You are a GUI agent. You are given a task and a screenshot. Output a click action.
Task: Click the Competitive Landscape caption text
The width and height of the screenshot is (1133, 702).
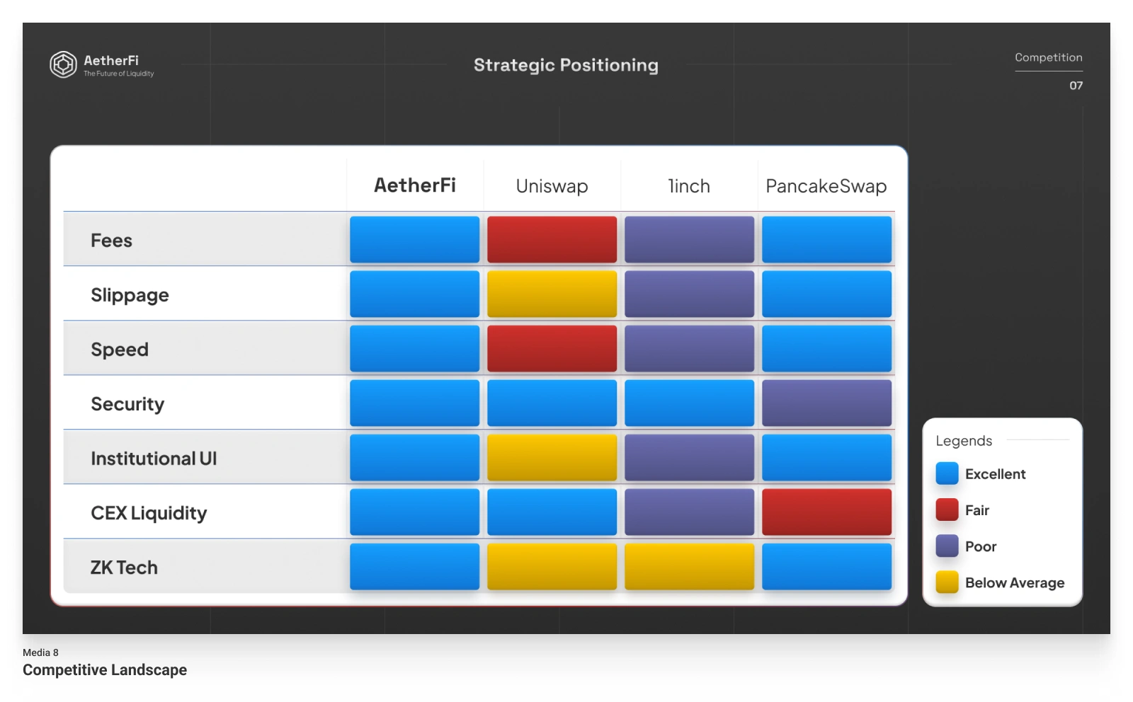[105, 669]
